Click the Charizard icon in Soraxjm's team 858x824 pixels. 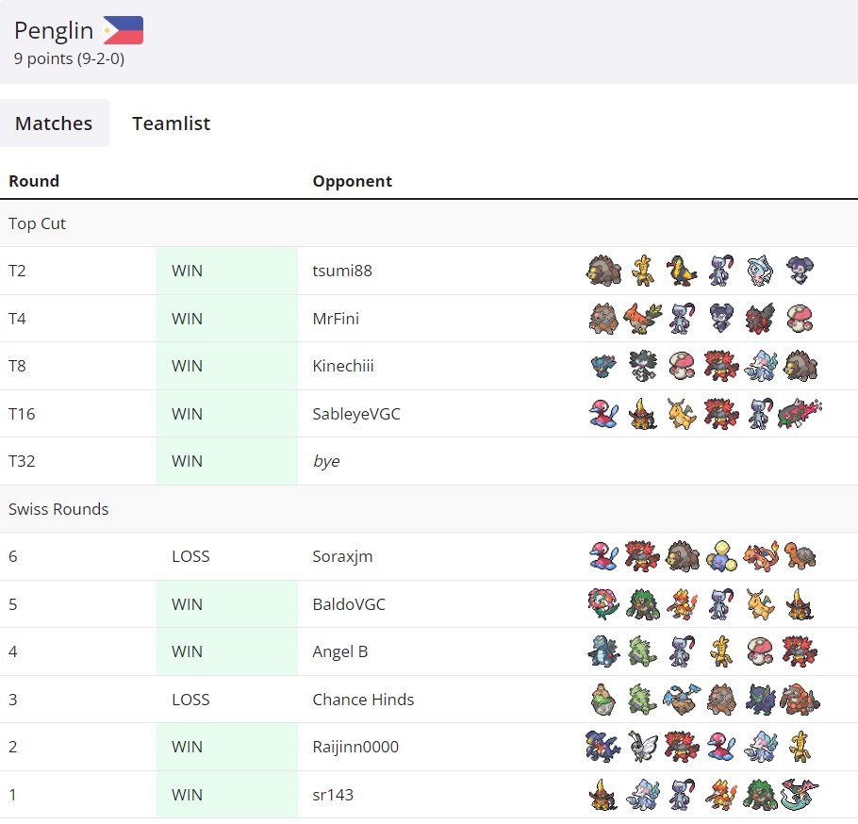point(760,555)
